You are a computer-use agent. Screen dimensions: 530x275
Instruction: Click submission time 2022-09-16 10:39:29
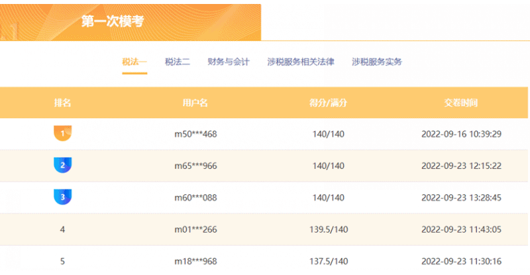tap(461, 134)
